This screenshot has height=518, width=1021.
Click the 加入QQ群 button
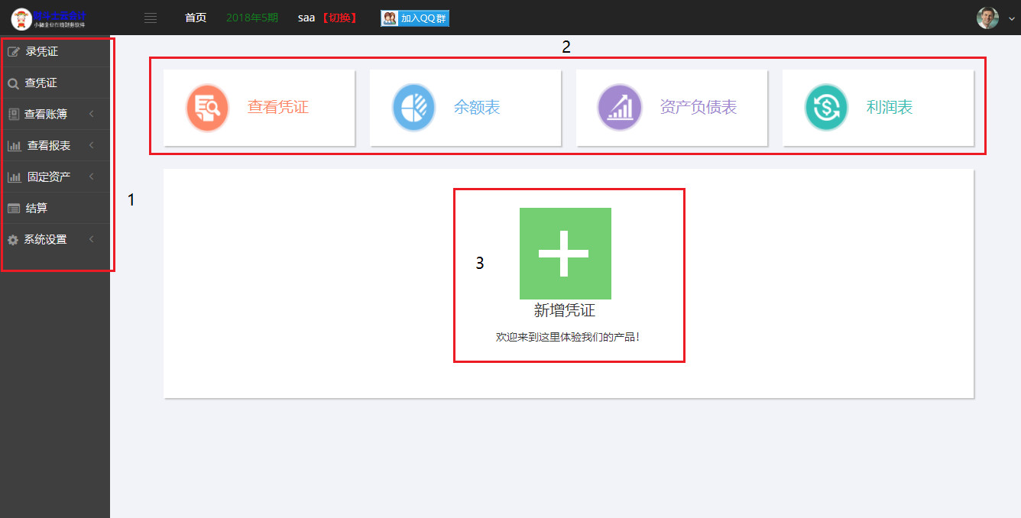(x=415, y=18)
